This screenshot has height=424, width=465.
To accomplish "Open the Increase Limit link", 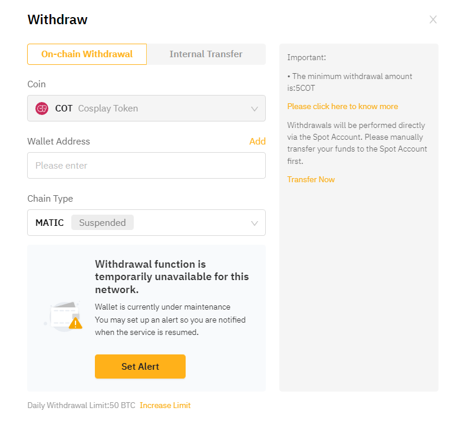I will (165, 406).
